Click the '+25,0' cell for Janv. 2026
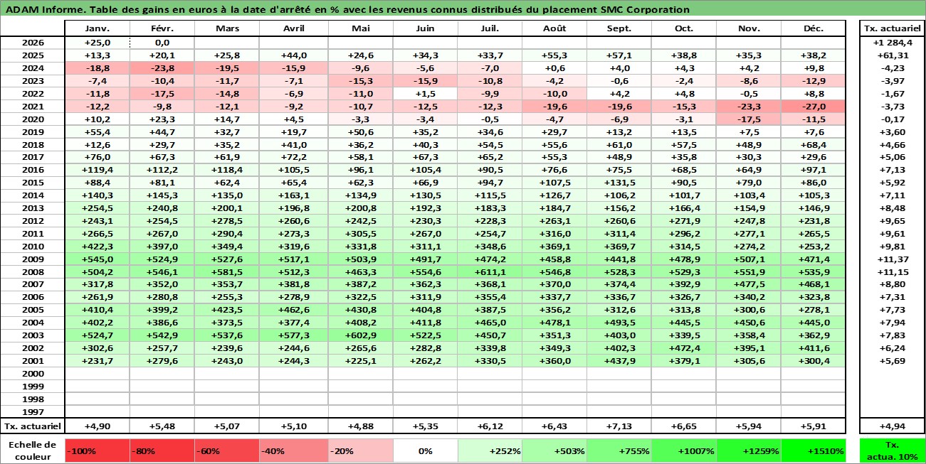This screenshot has width=926, height=464. [x=97, y=43]
